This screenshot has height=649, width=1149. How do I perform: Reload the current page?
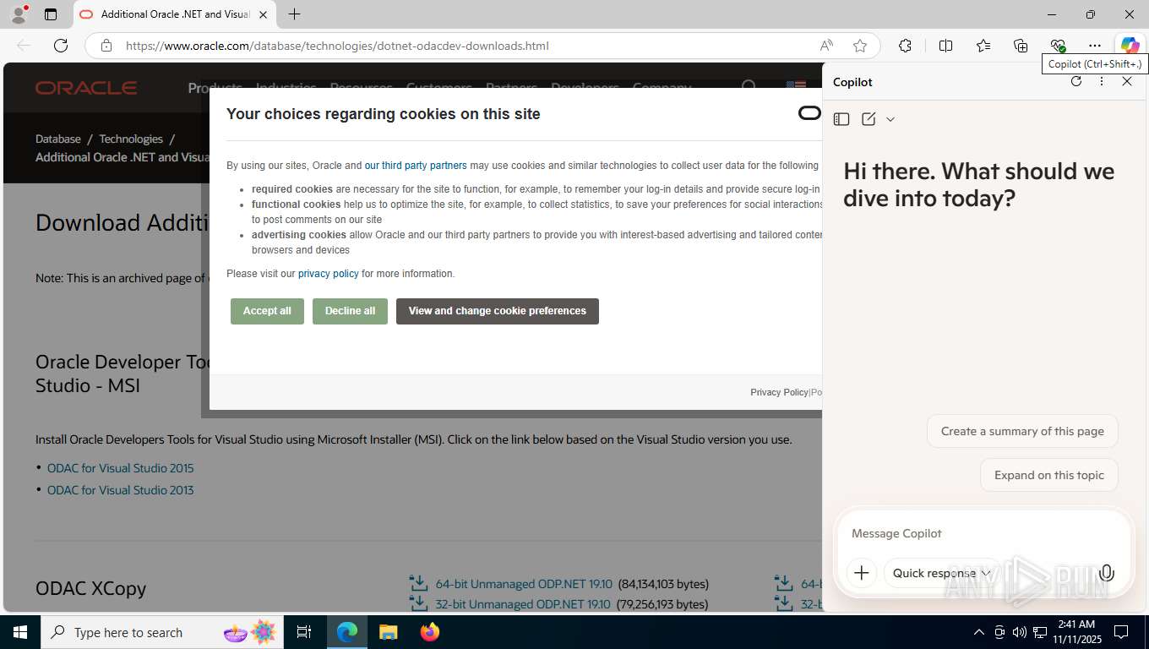point(61,46)
